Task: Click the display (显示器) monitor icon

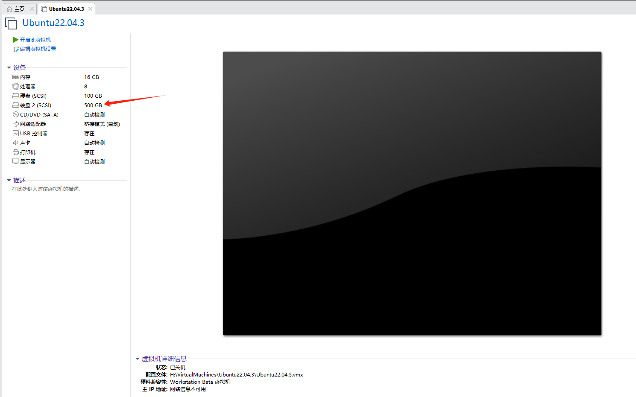Action: pyautogui.click(x=16, y=162)
